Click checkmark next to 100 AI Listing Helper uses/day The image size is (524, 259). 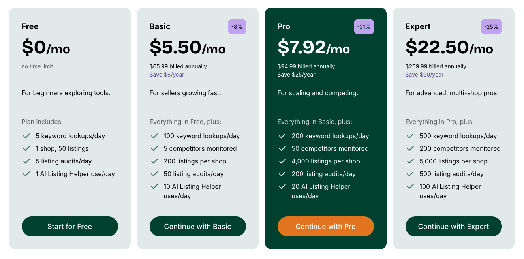point(410,186)
